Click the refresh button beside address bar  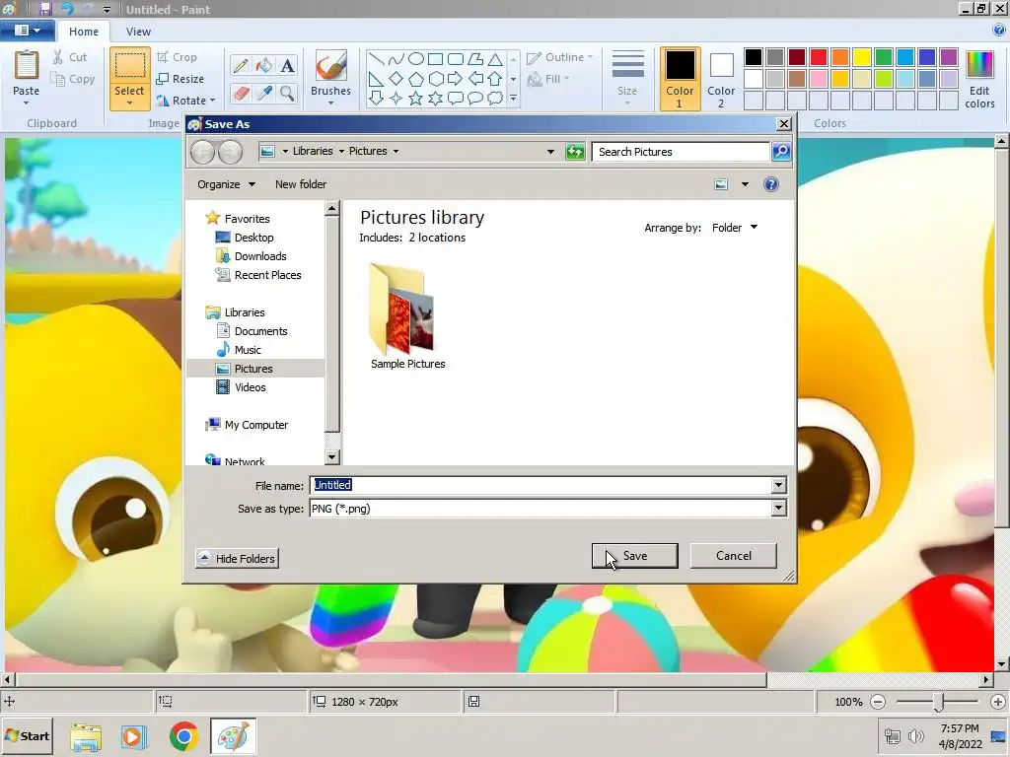coord(575,151)
